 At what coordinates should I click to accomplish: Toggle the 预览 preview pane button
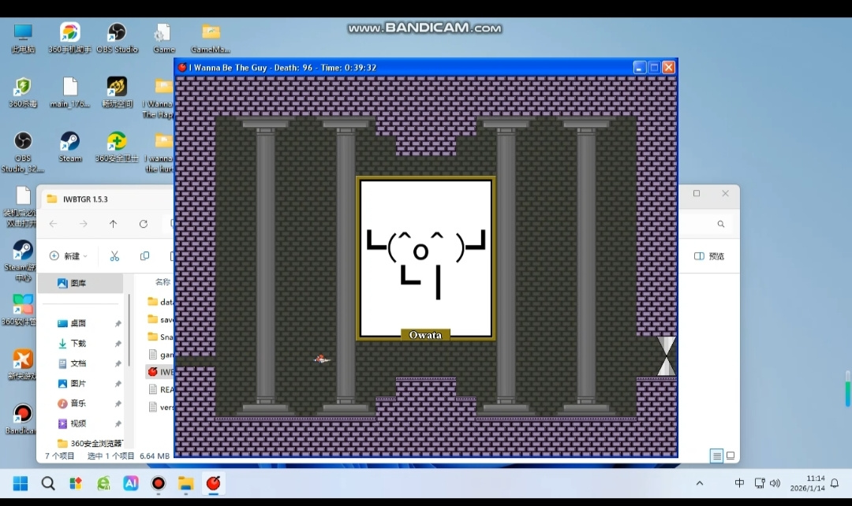coord(709,255)
